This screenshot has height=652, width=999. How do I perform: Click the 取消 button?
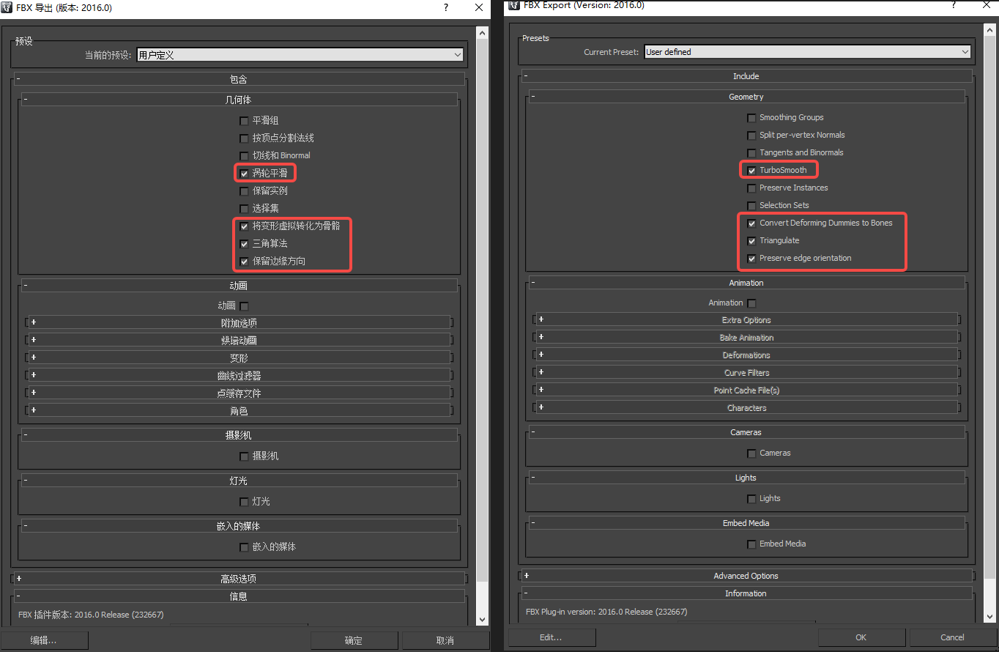coord(445,640)
